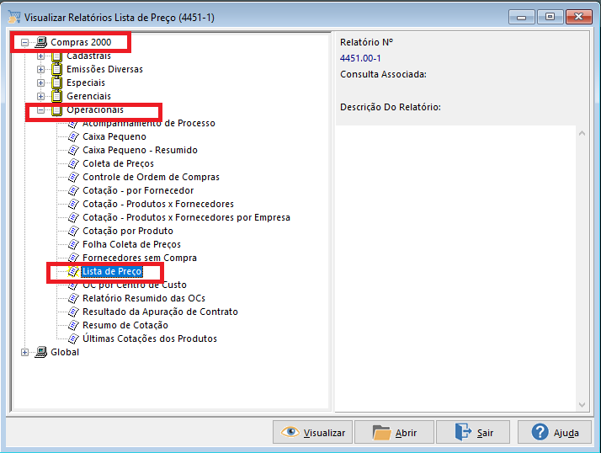Open Ajuda help button
Screen dimensions: 601x453
coord(554,432)
